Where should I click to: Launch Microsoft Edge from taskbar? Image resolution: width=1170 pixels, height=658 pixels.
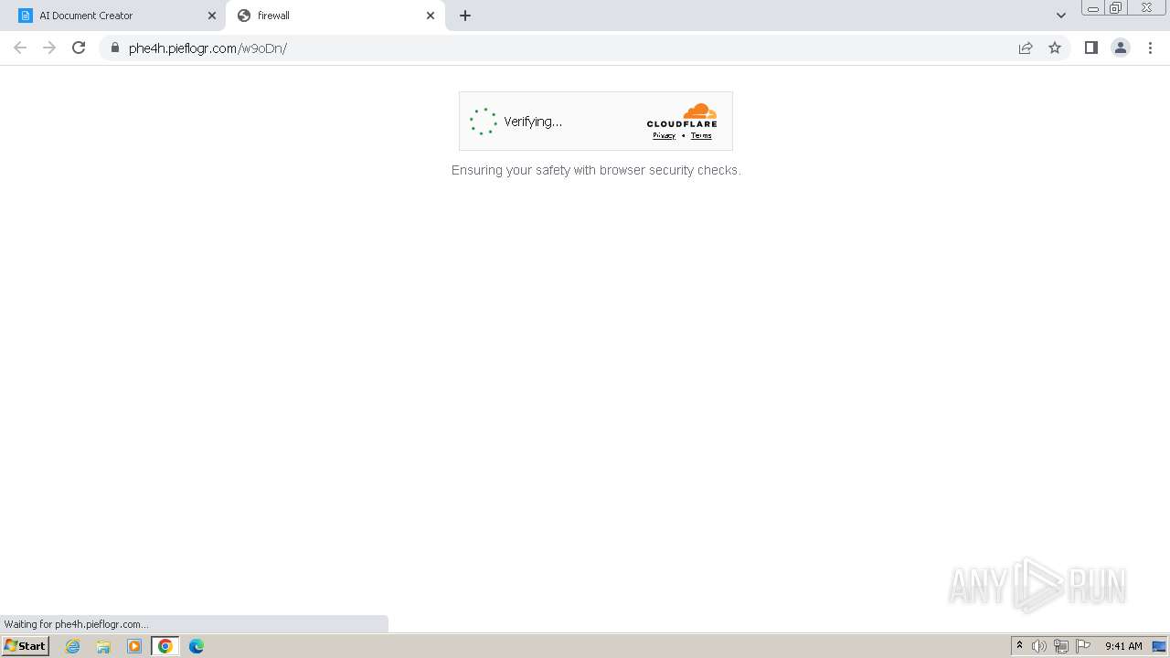coord(197,646)
